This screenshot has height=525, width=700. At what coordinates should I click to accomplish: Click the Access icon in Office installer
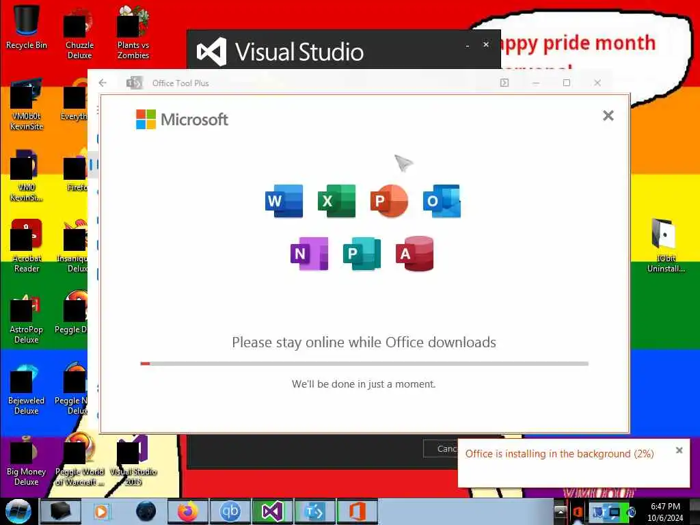[415, 254]
